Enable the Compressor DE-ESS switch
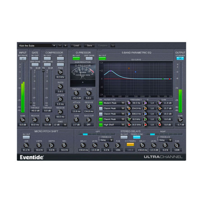Screen dimensions: 203x203 (60, 65)
